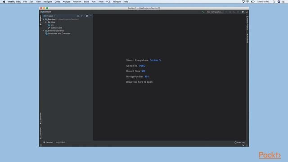Click the Search Everywhere magnifier in toolbar
The width and height of the screenshot is (288, 162).
click(247, 12)
